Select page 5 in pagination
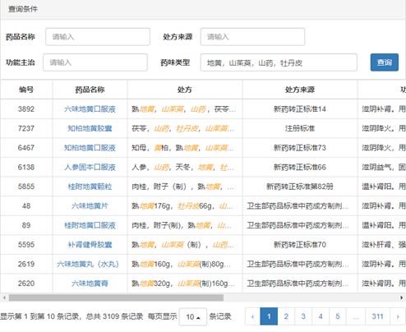406x332 pixels. coord(338,316)
